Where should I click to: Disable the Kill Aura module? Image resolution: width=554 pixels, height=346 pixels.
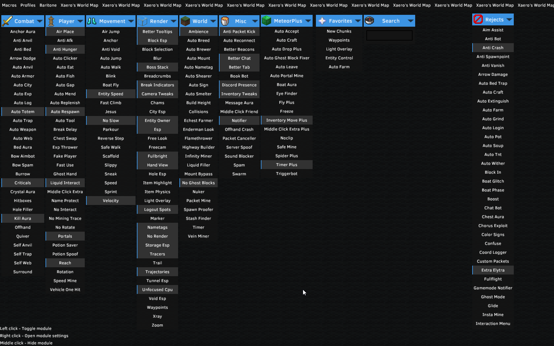click(22, 218)
